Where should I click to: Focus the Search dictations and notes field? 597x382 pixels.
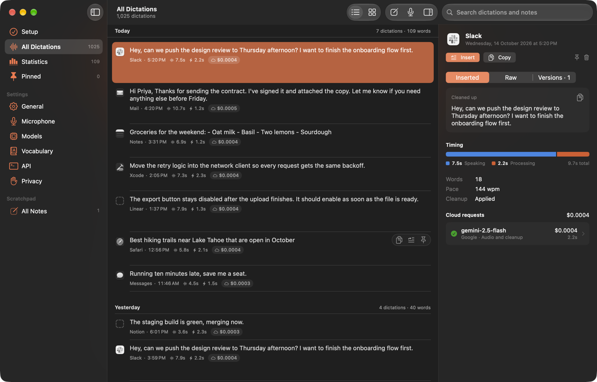tap(517, 12)
